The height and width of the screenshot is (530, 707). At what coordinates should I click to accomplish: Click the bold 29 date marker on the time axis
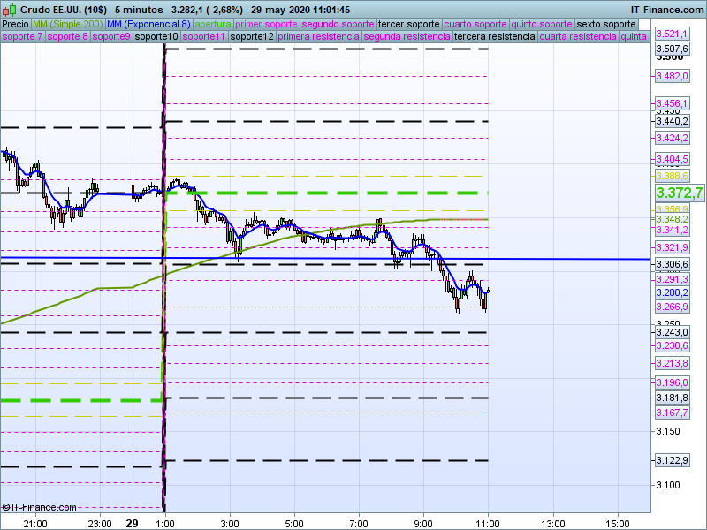pos(132,523)
